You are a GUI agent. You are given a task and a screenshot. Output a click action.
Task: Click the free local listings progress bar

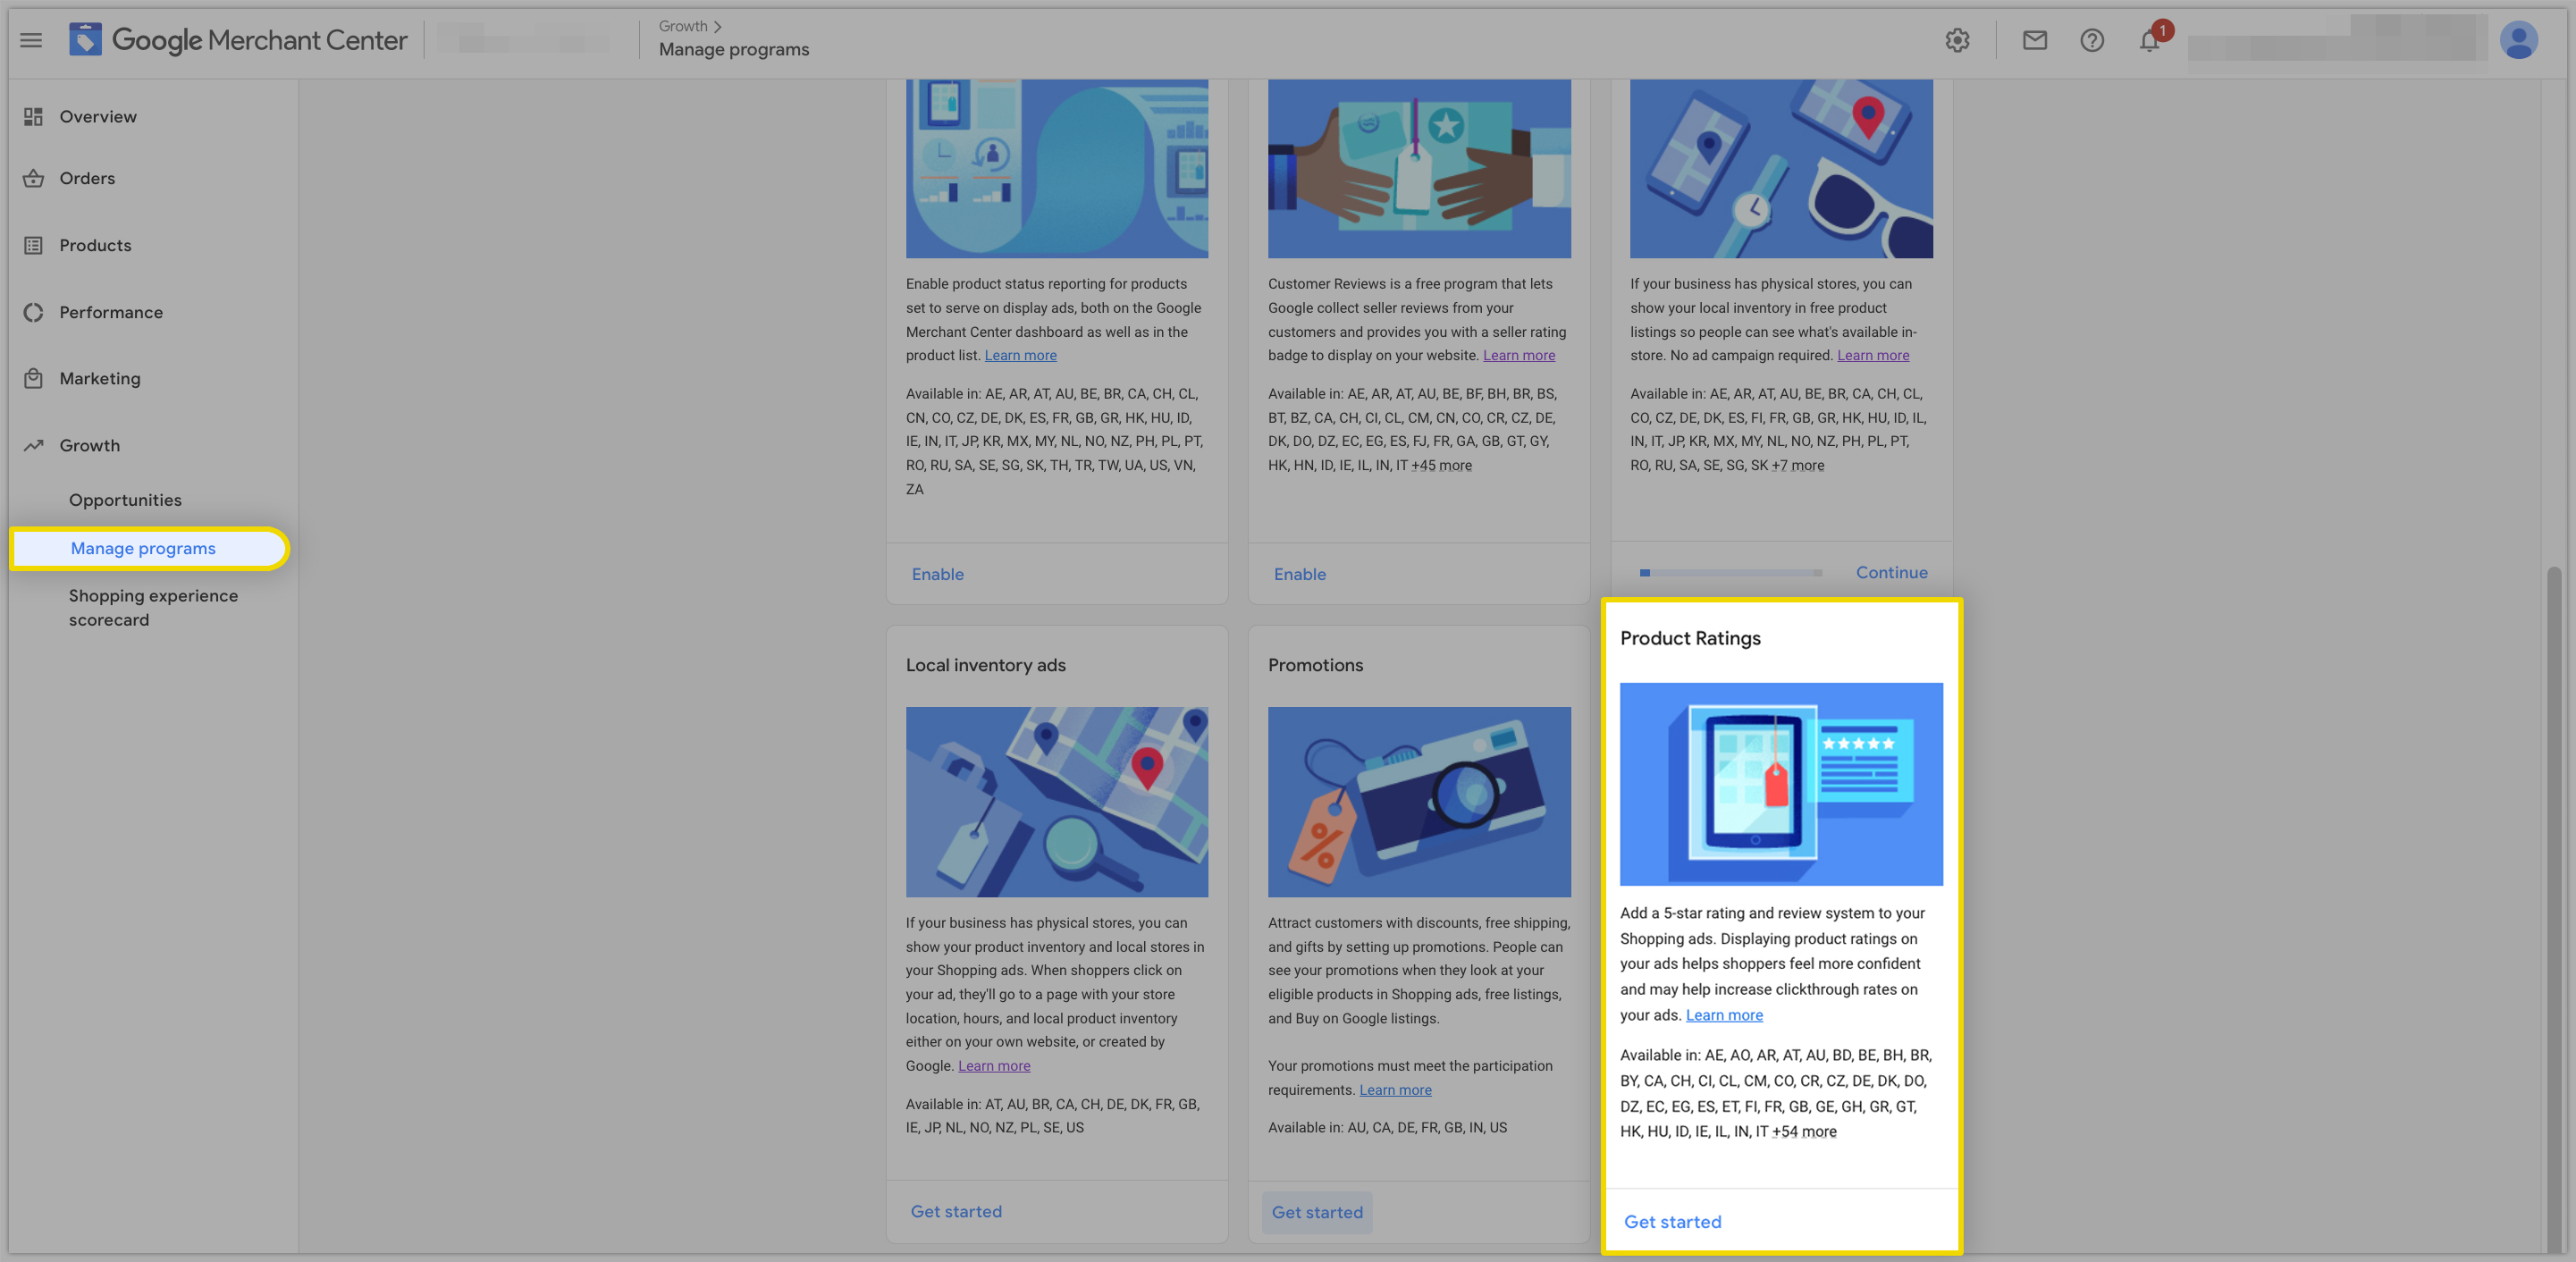(x=1730, y=573)
